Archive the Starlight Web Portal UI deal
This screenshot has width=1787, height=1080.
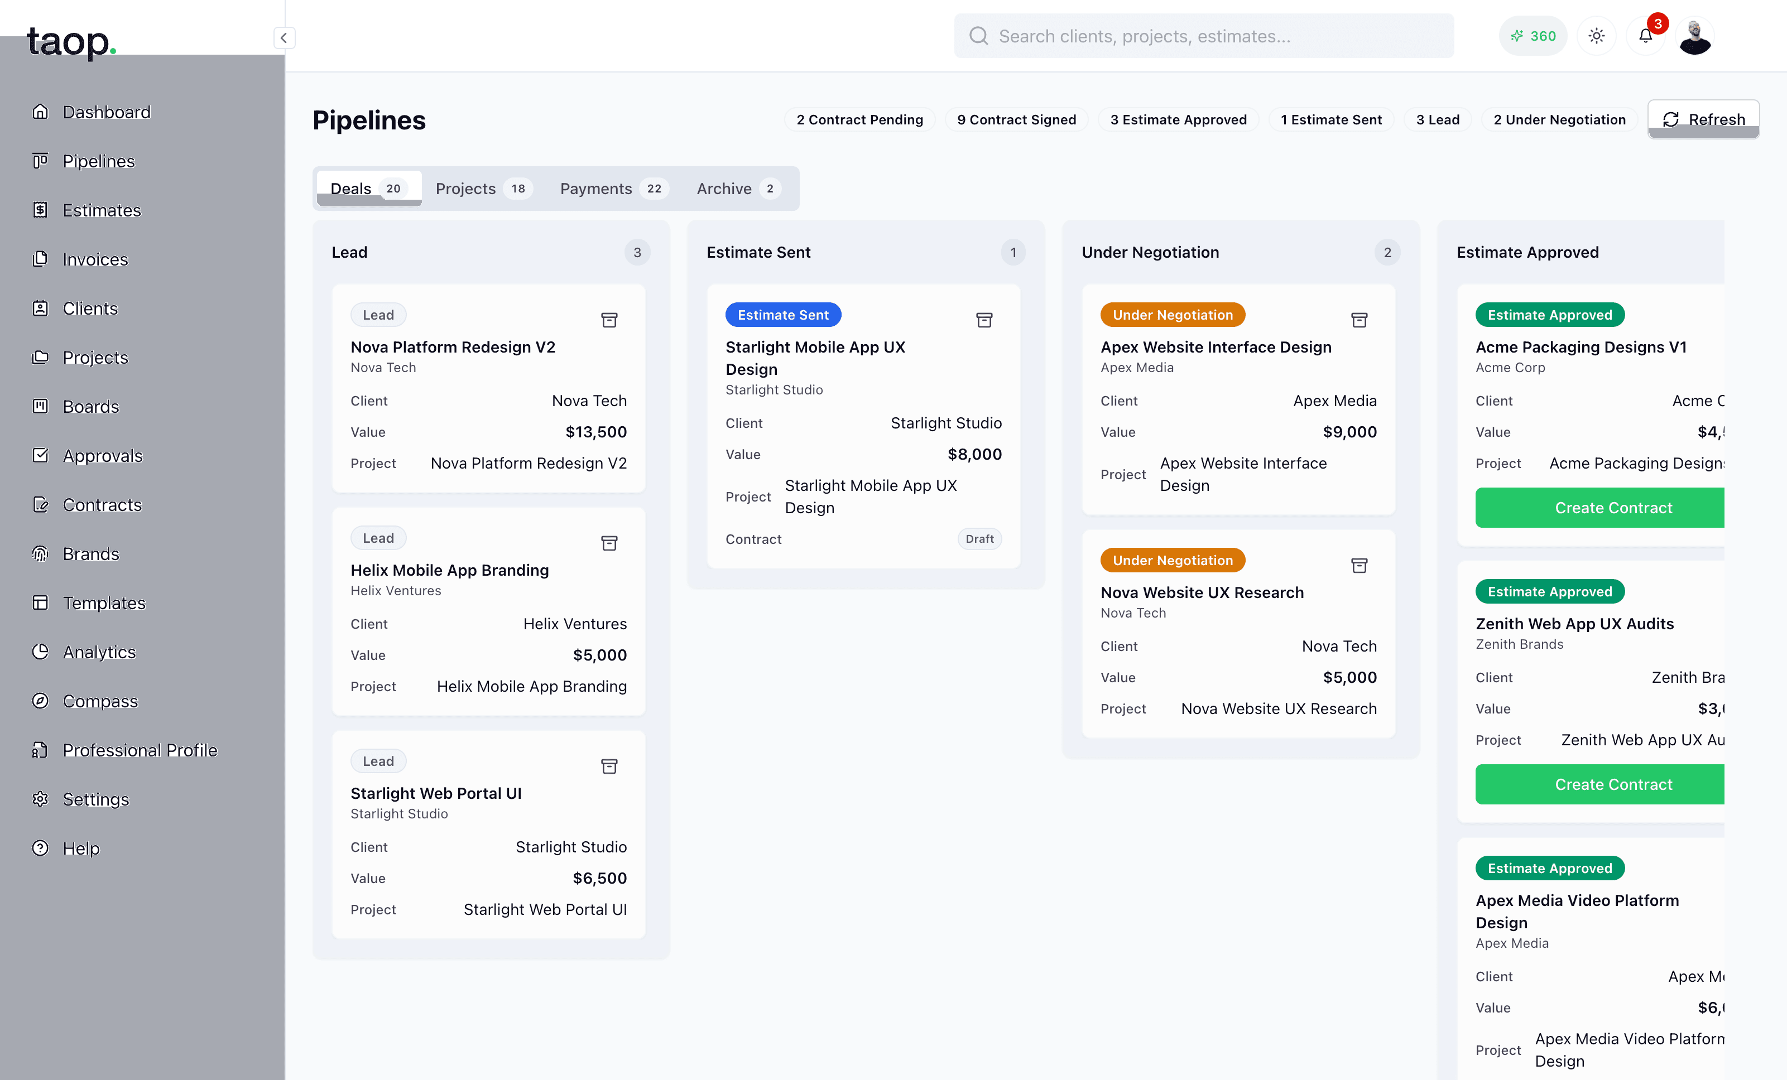pyautogui.click(x=609, y=766)
